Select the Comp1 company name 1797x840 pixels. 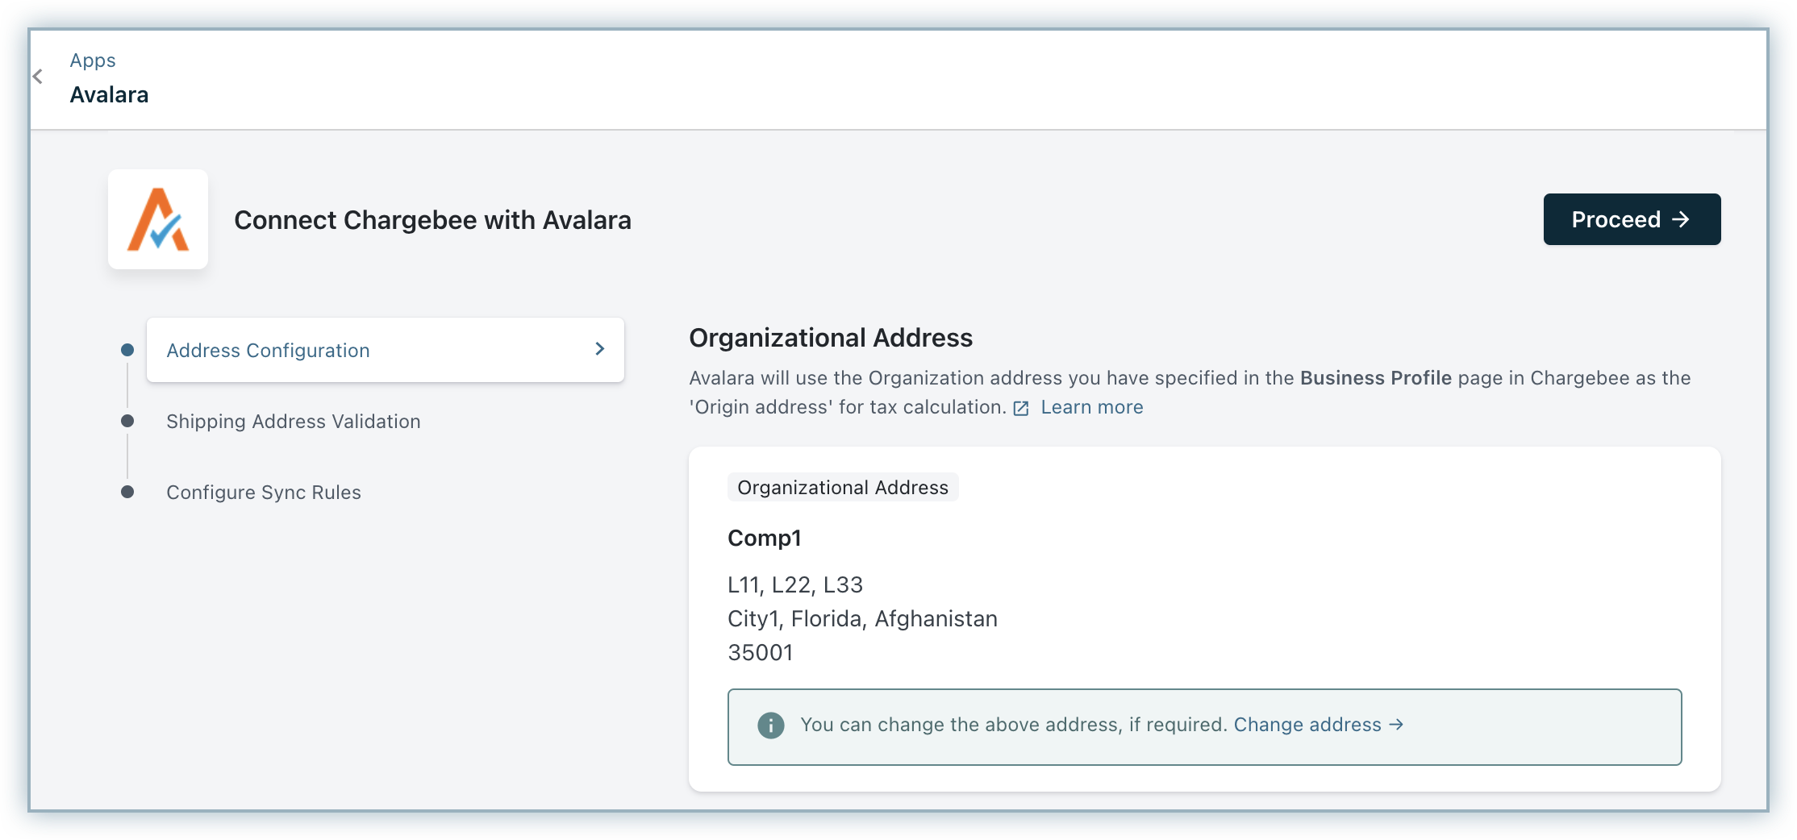click(764, 538)
